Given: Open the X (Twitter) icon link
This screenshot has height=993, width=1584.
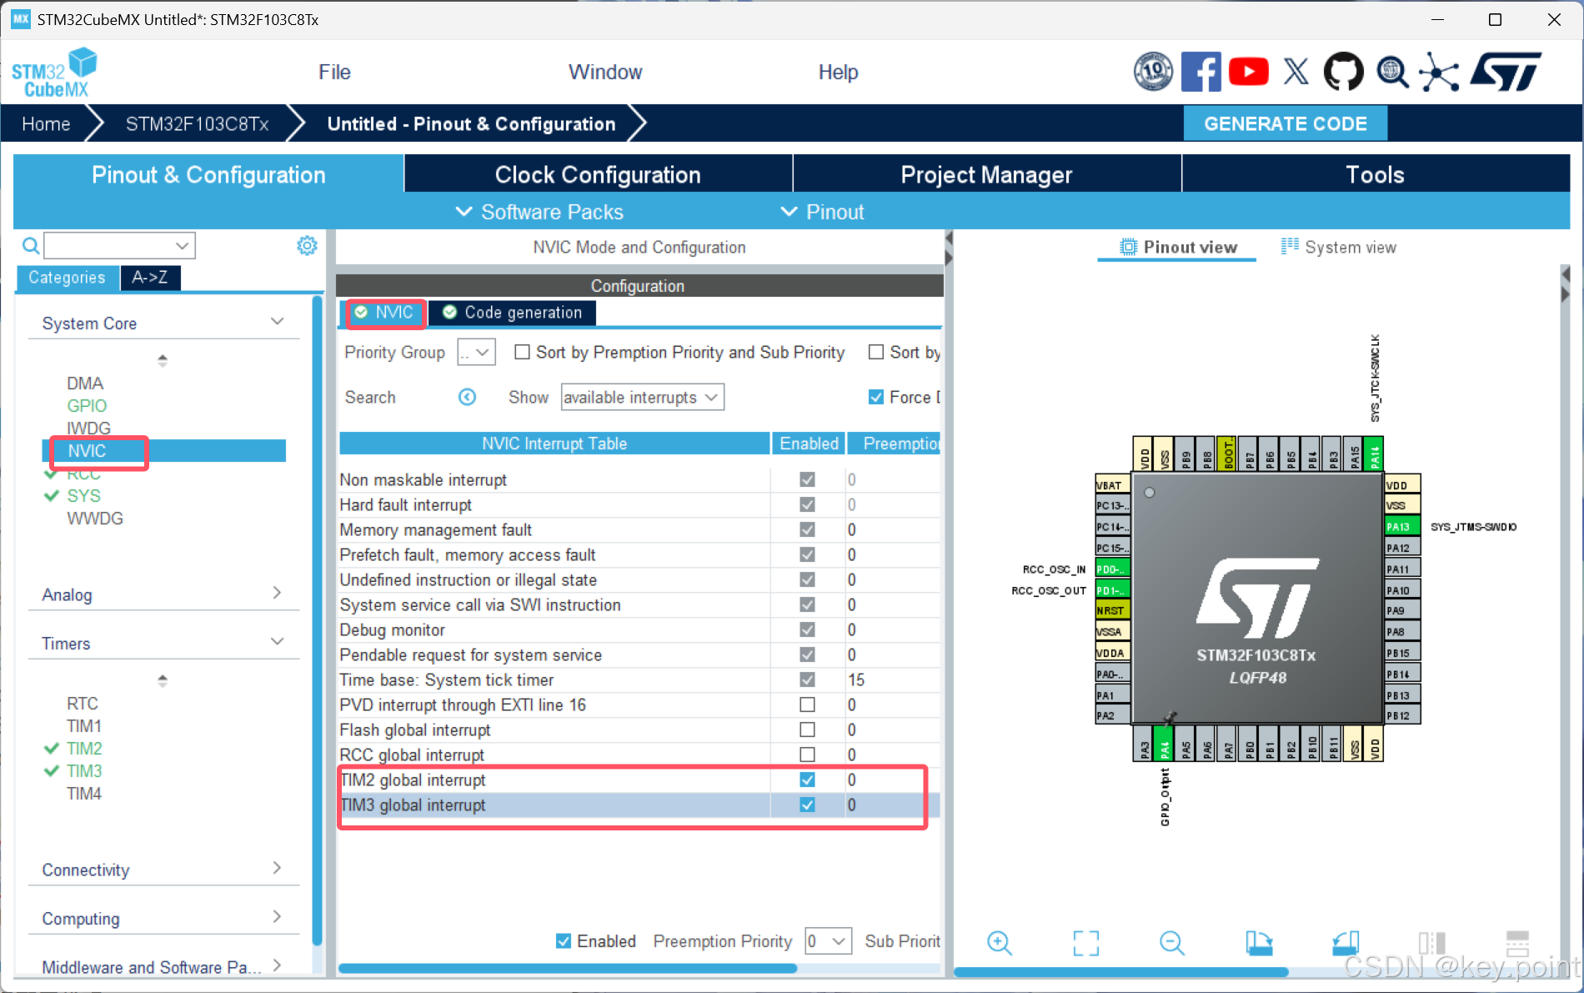Looking at the screenshot, I should (x=1296, y=72).
